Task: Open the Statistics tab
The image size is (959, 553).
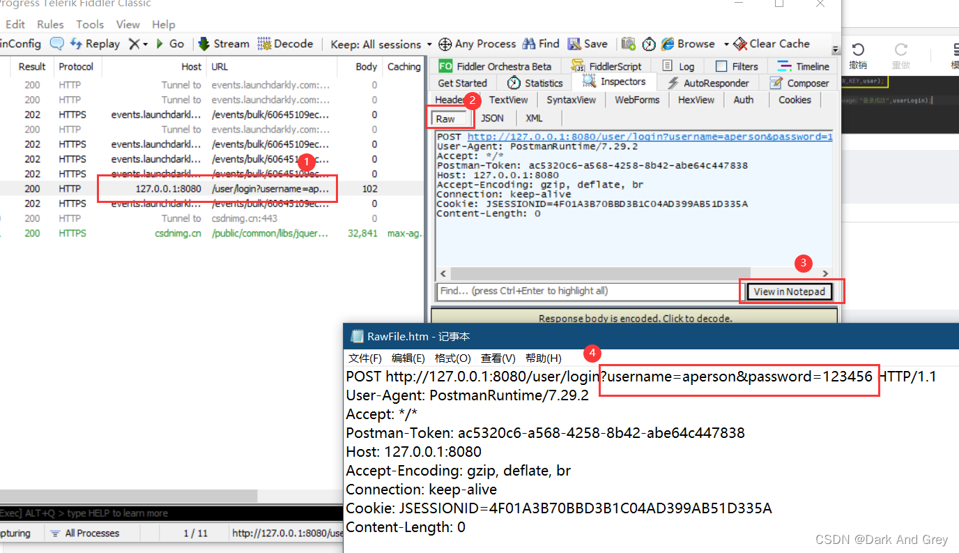Action: pos(535,83)
